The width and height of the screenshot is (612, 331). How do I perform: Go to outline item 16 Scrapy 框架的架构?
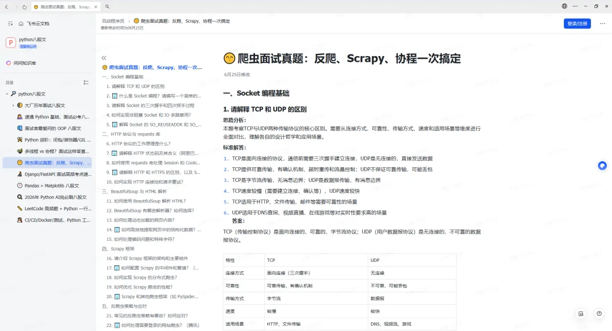point(147,258)
